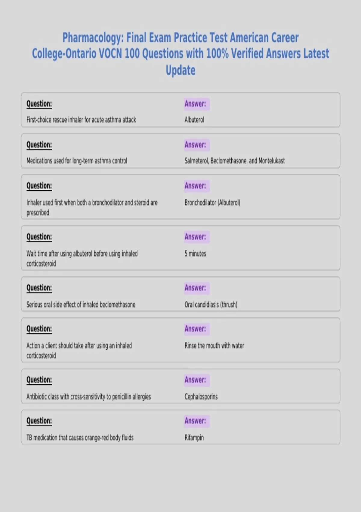The width and height of the screenshot is (361, 512).
Task: Select the Albuterol answer text
Action: coord(194,120)
